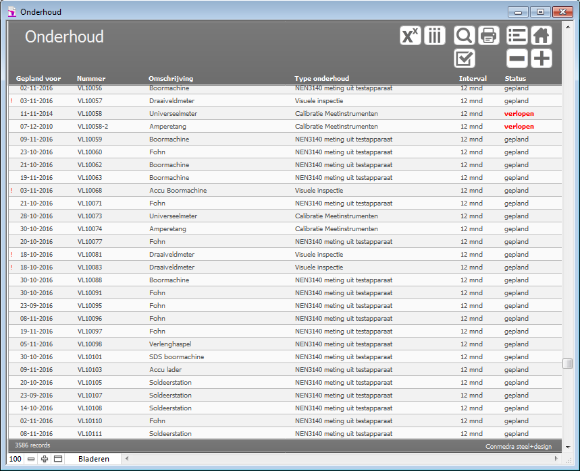
Task: Click the 100 zoom level field
Action: (x=15, y=459)
